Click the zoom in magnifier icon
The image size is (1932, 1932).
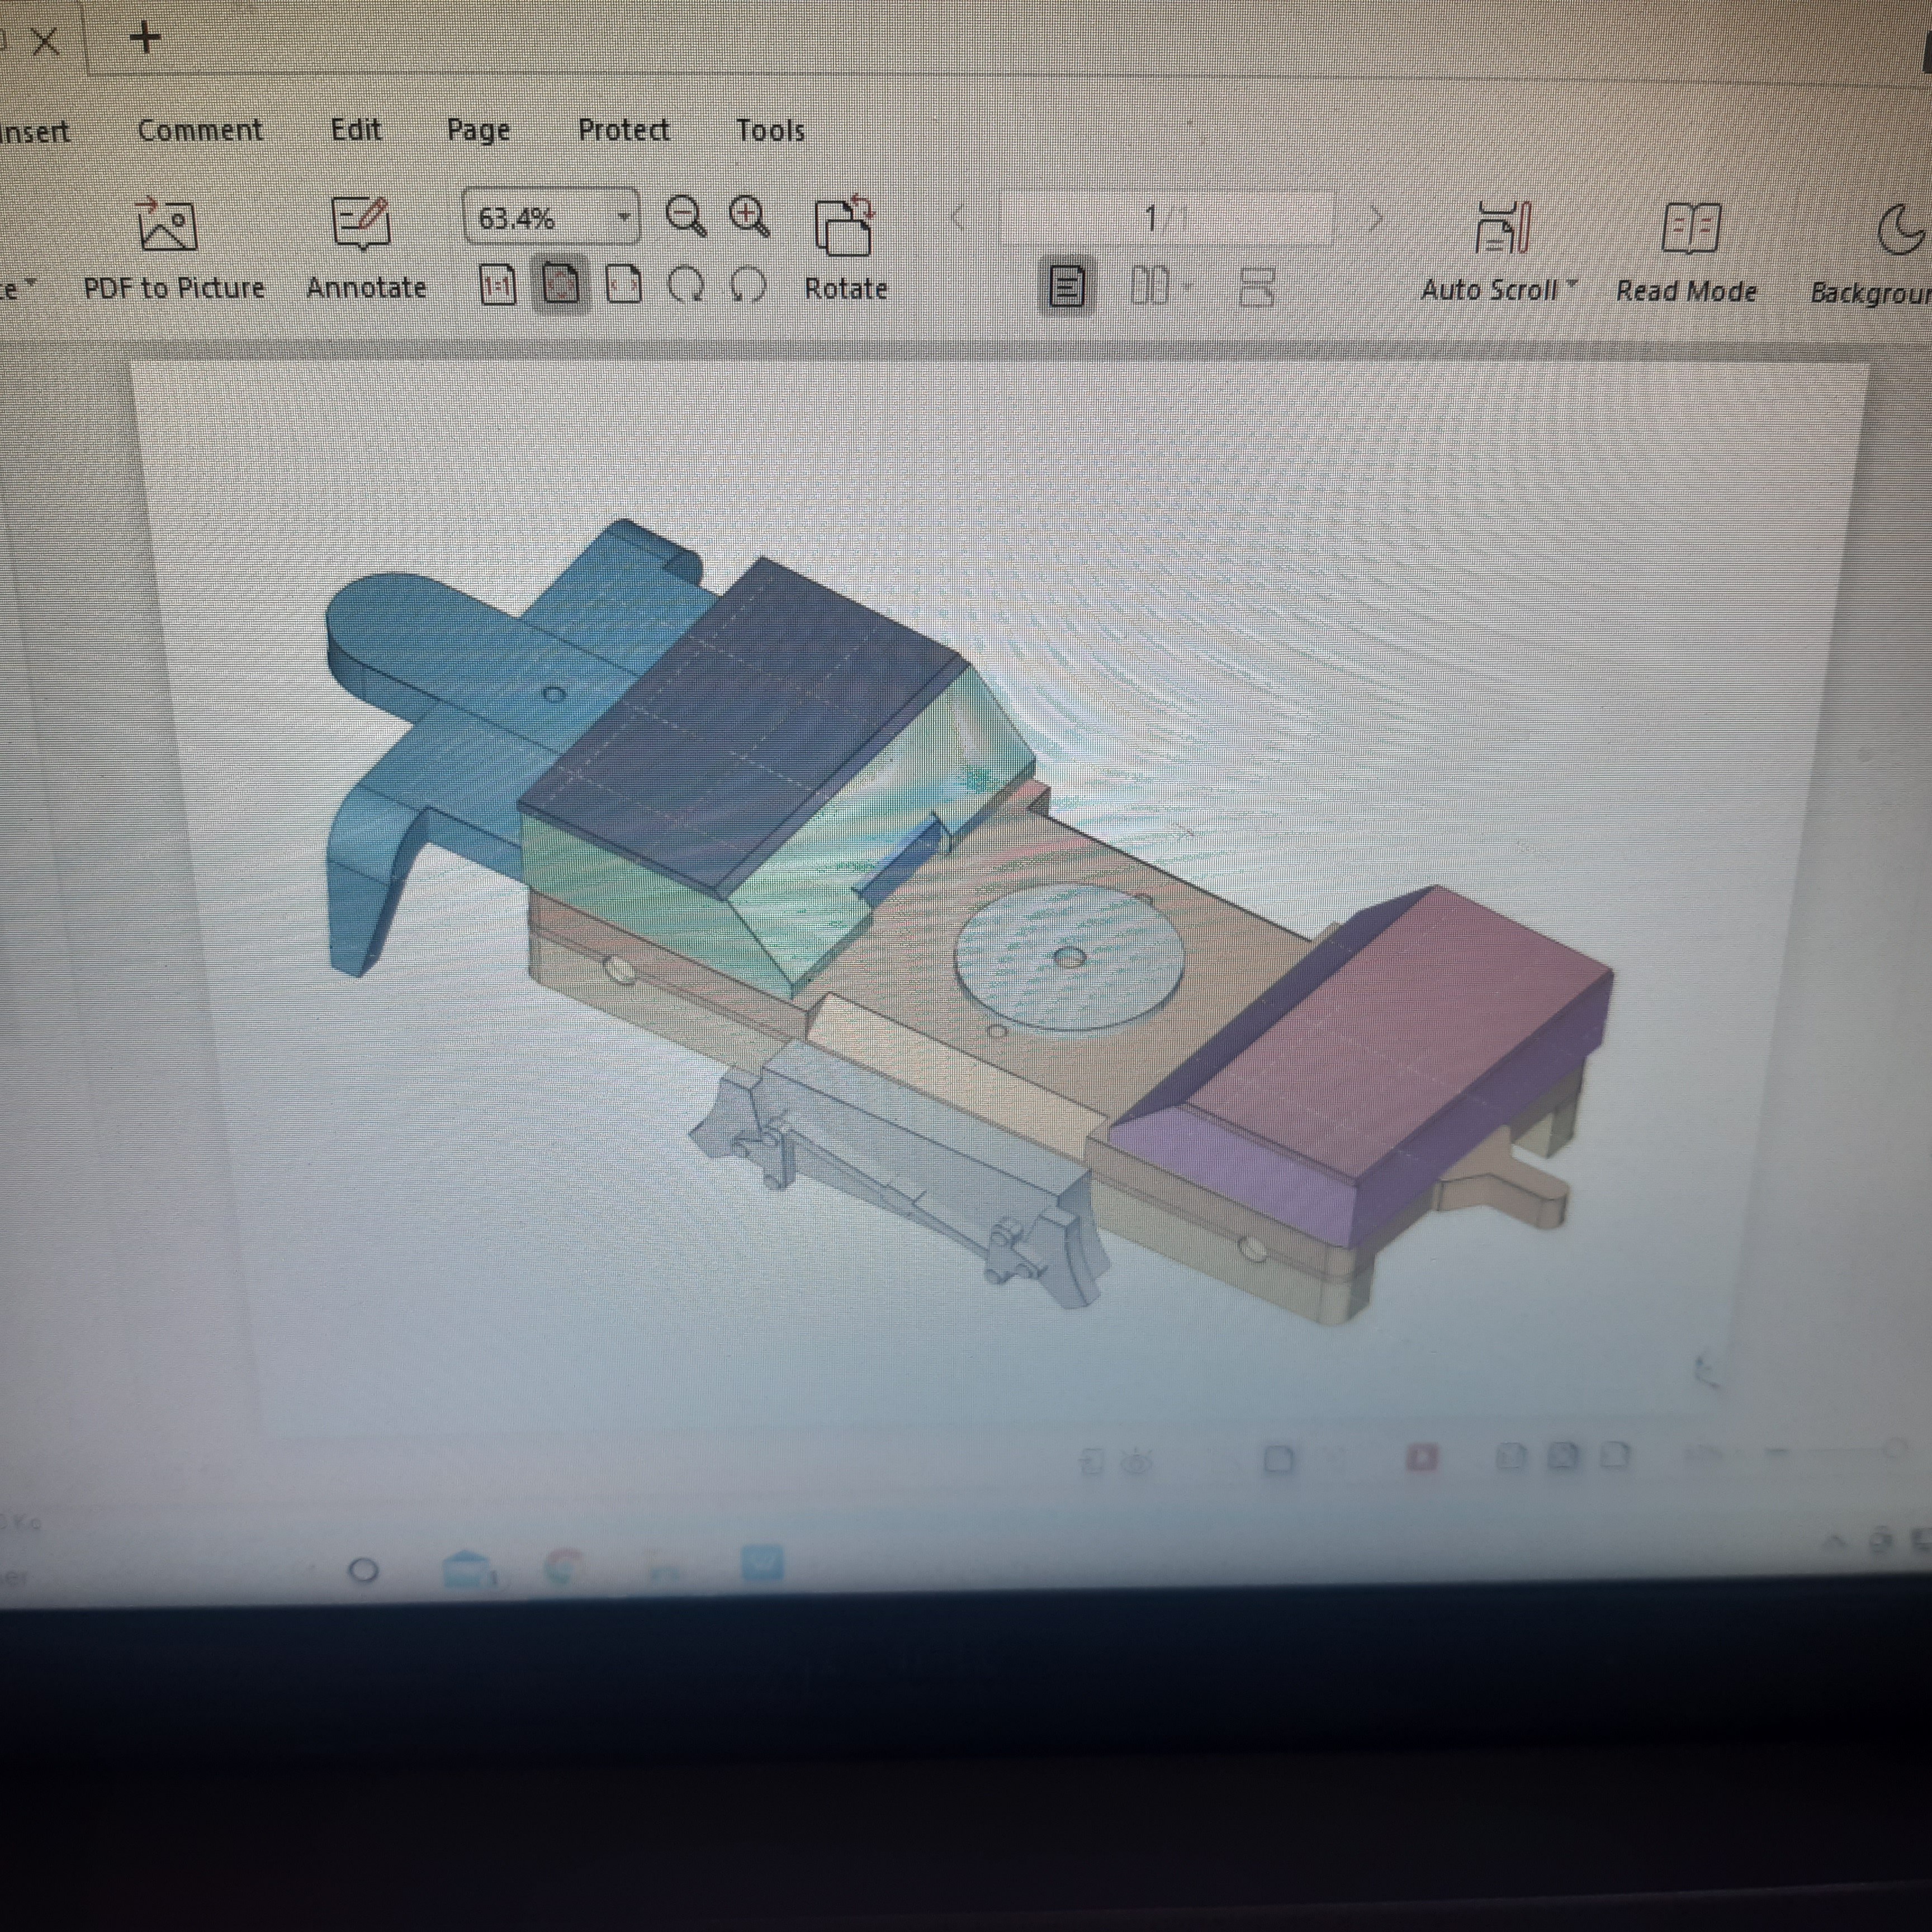(749, 216)
